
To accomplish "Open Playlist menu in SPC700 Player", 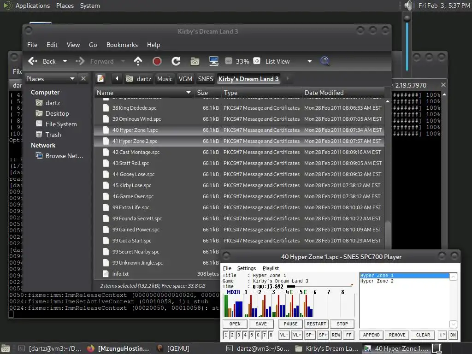I will pyautogui.click(x=271, y=268).
